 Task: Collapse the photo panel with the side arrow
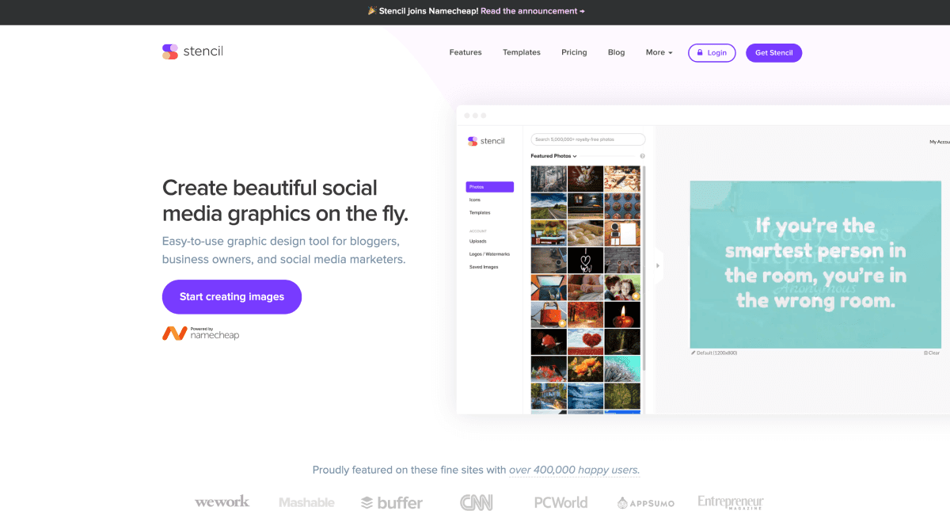[x=657, y=266]
